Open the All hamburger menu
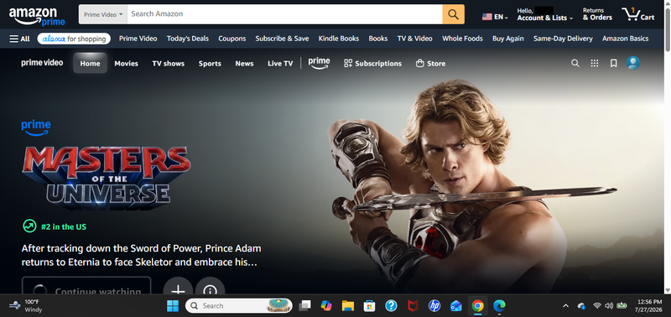The image size is (671, 317). click(19, 39)
